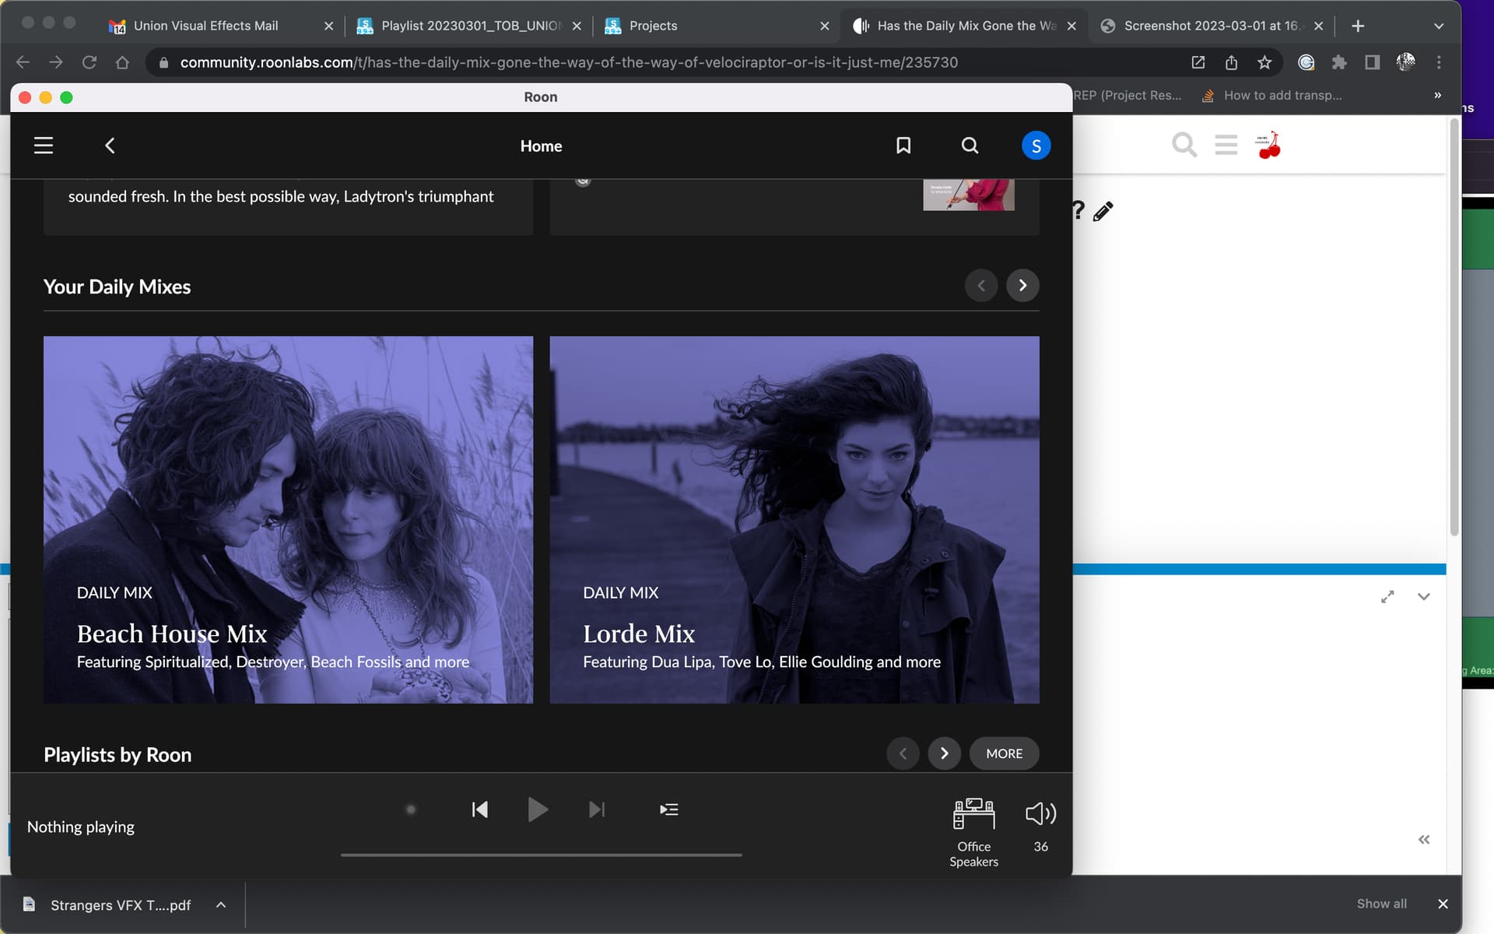
Task: Open the play queue icon
Action: 668,809
